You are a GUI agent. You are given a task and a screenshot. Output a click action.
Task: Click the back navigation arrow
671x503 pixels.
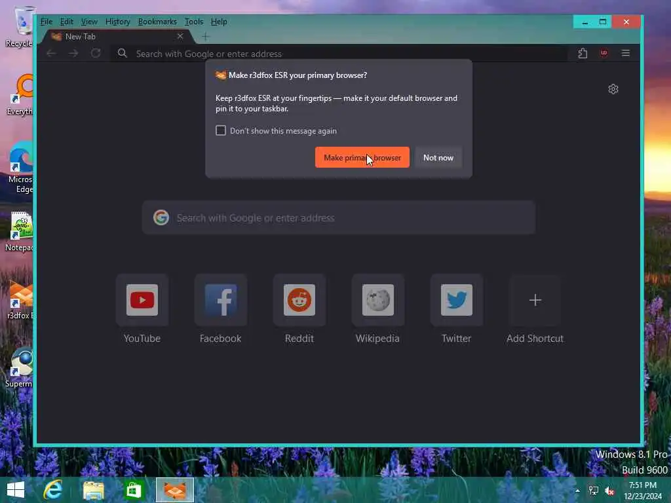[51, 54]
